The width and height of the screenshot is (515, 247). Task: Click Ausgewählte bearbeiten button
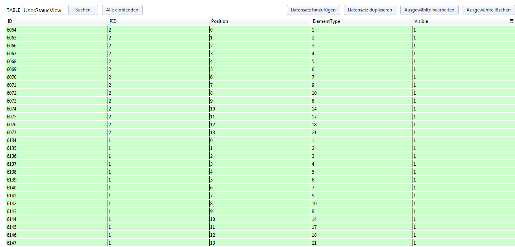[429, 10]
